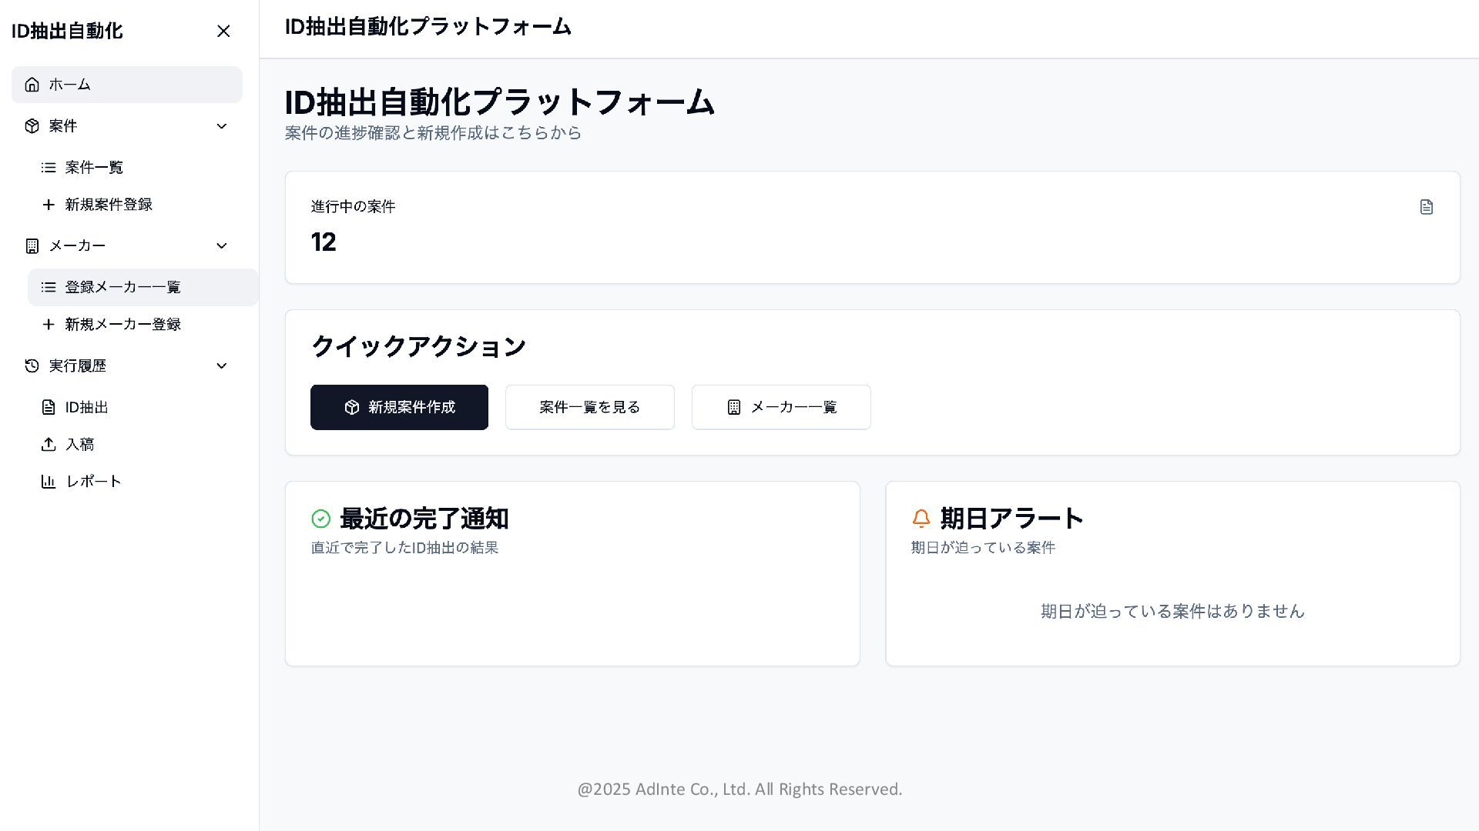Open 案件一覧 in the sidebar
Viewport: 1479px width, 831px height.
click(94, 168)
